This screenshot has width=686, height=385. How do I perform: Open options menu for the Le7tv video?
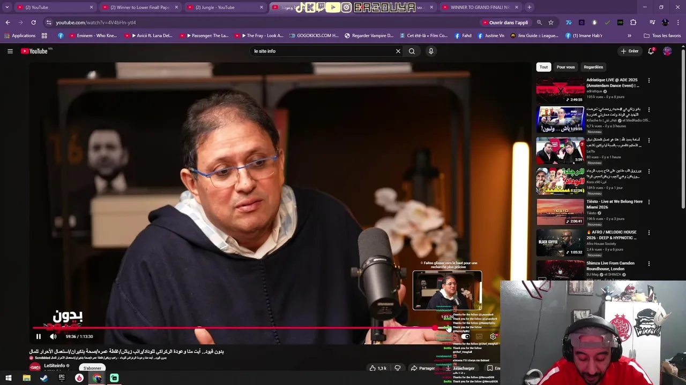click(x=649, y=141)
